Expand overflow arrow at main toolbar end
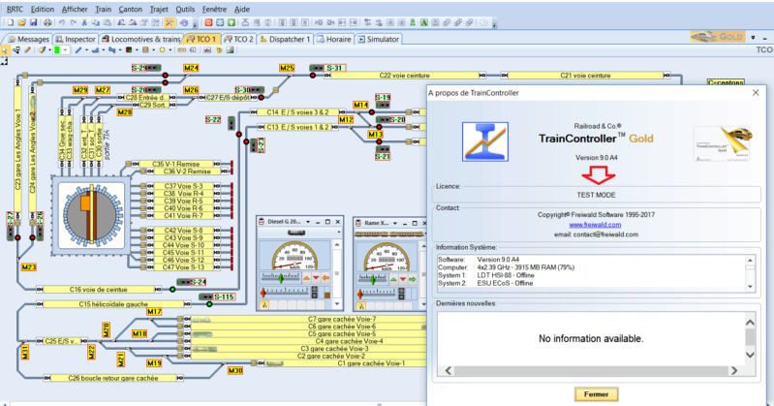The height and width of the screenshot is (406, 774). (x=494, y=23)
